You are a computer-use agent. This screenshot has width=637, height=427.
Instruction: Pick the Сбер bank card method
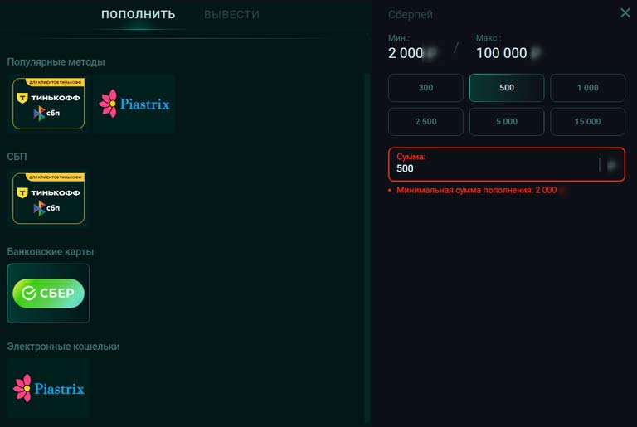coord(48,293)
